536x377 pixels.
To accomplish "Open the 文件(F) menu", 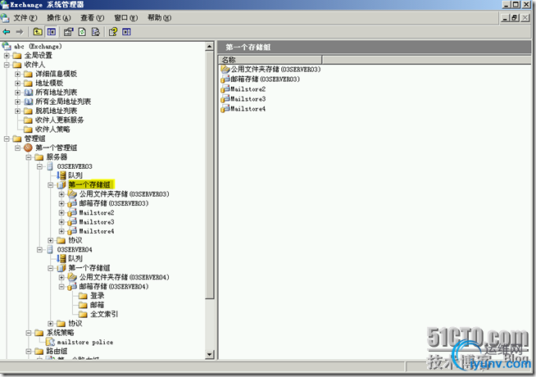I will pos(25,18).
